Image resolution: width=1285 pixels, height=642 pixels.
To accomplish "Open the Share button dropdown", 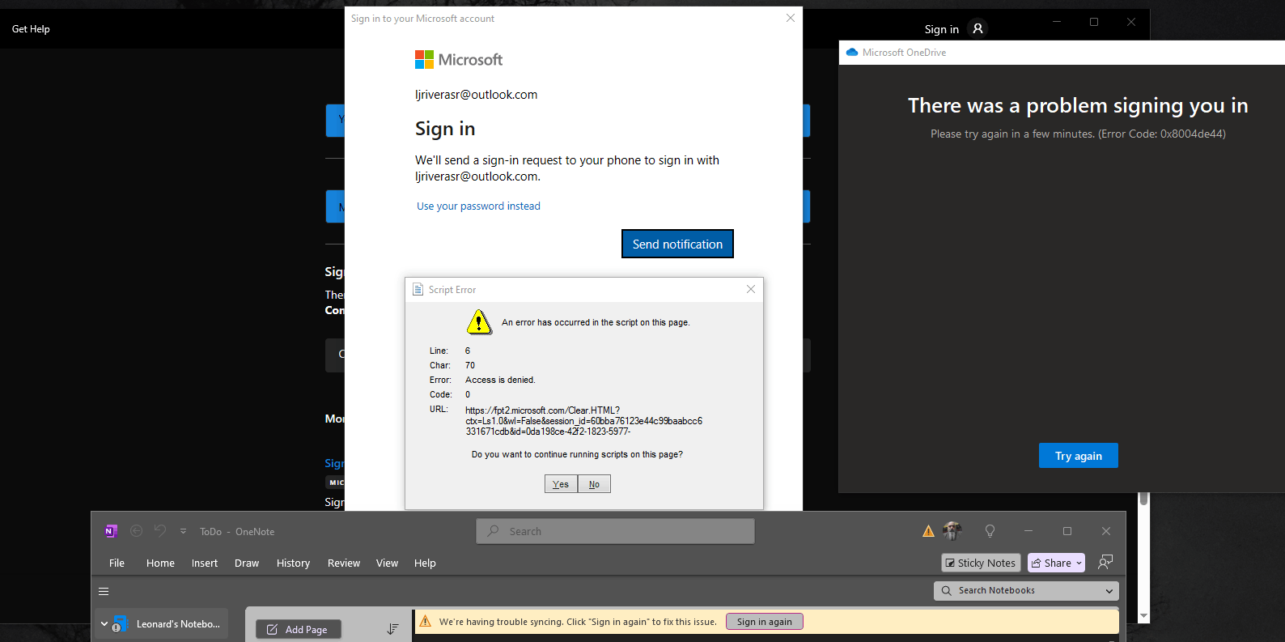I will (1079, 563).
